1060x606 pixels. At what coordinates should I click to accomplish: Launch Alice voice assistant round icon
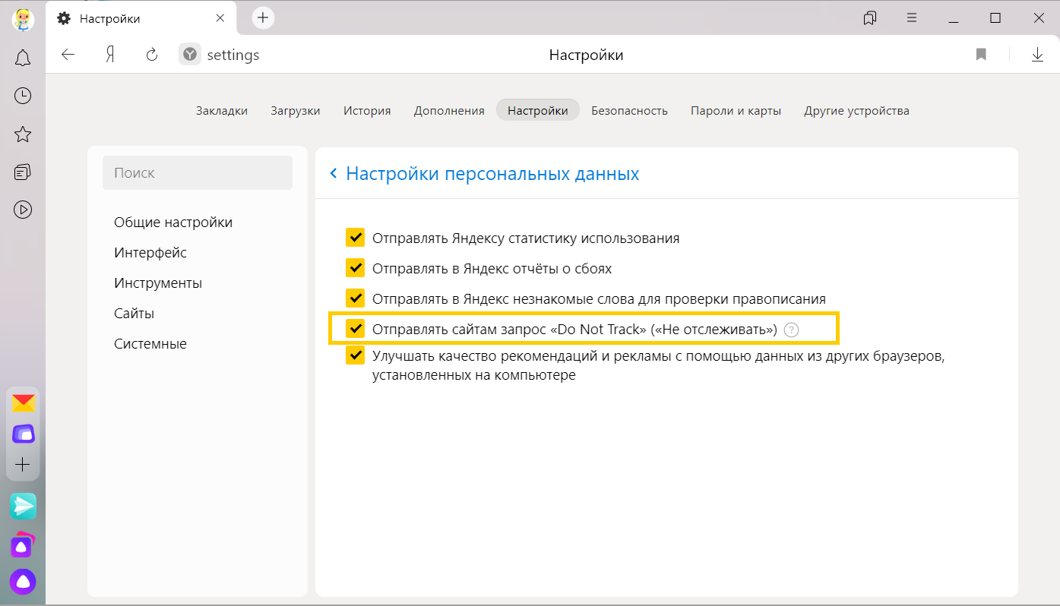(24, 582)
